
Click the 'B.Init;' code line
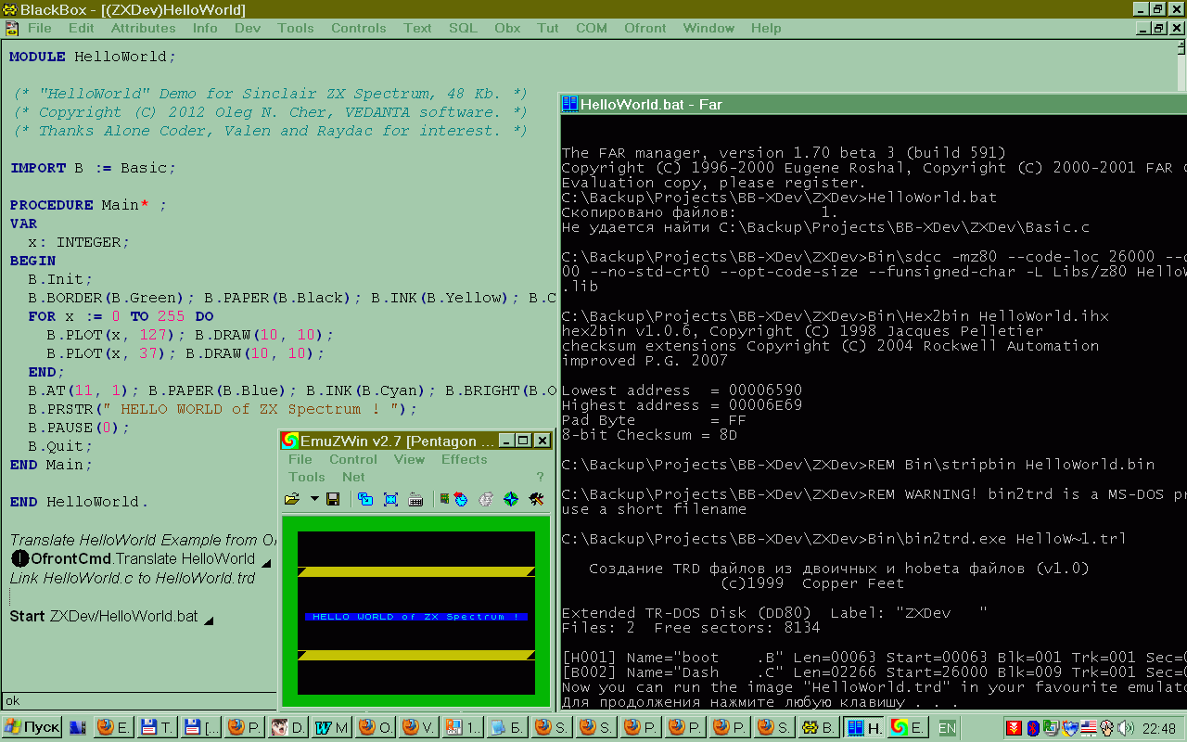[x=60, y=279]
